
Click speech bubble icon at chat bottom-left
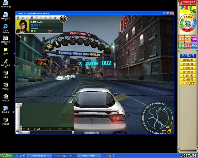17,132
